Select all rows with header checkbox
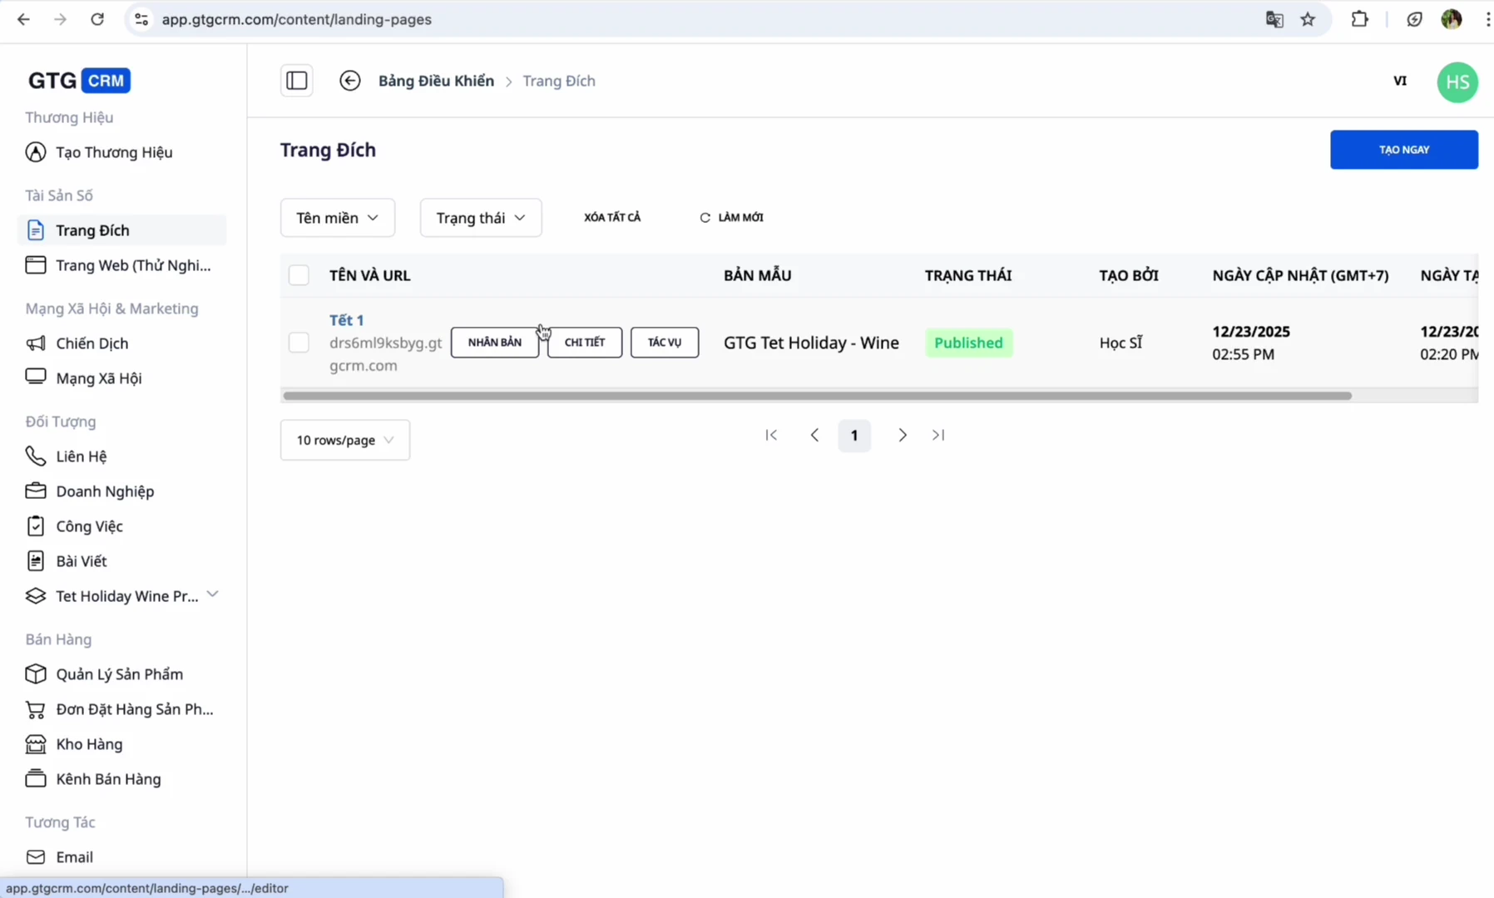 tap(299, 275)
